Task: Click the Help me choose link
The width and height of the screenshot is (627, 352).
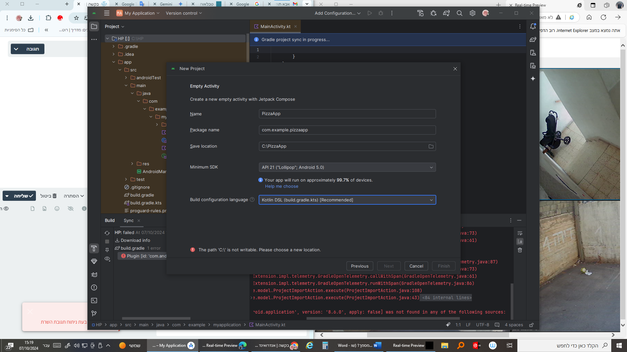Action: tap(281, 186)
